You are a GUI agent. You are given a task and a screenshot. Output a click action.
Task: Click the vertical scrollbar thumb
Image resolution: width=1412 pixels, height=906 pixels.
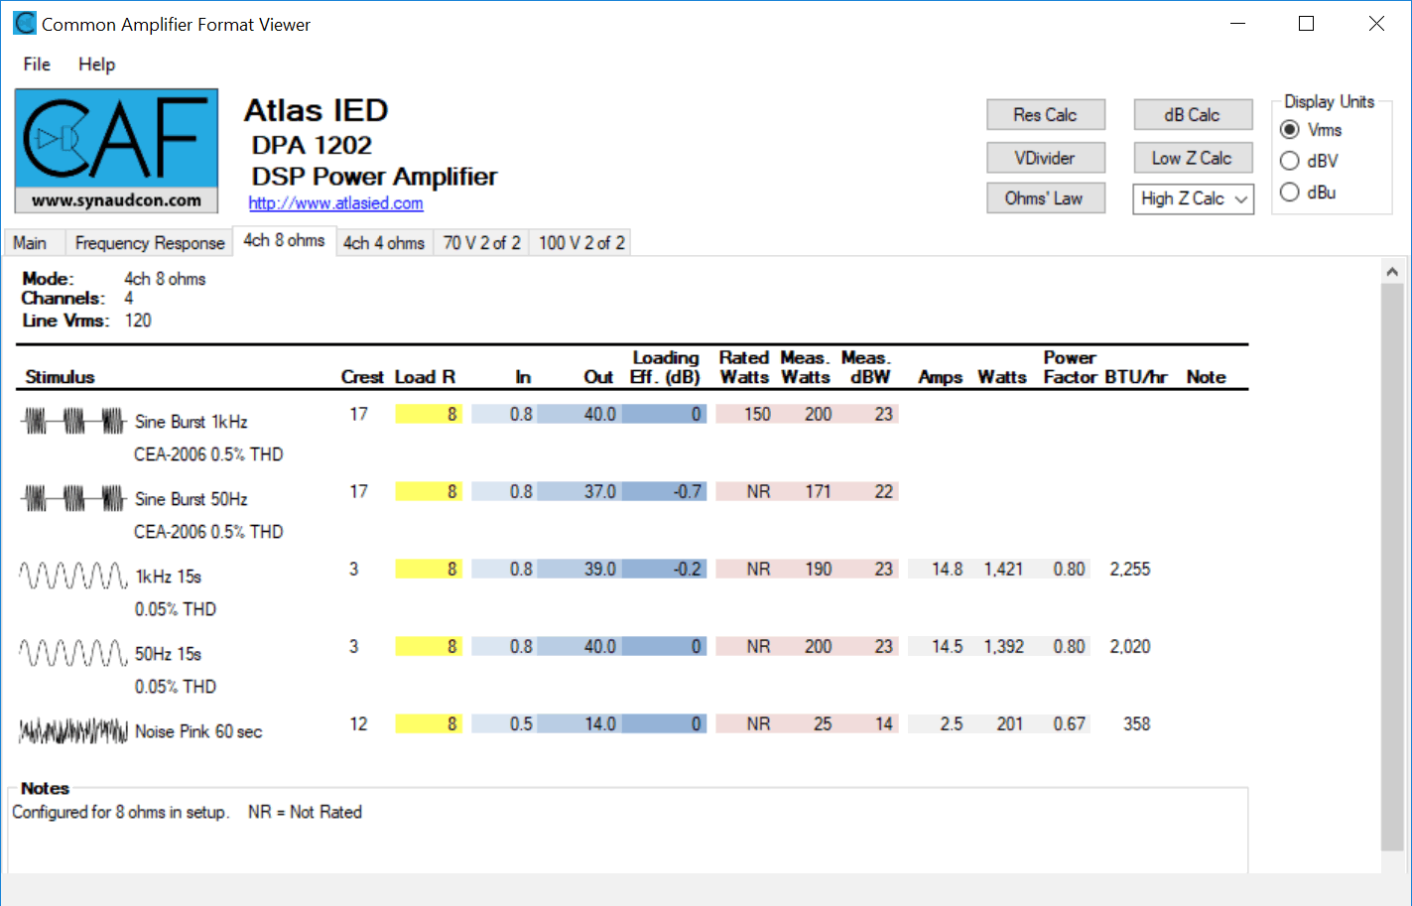point(1392,566)
